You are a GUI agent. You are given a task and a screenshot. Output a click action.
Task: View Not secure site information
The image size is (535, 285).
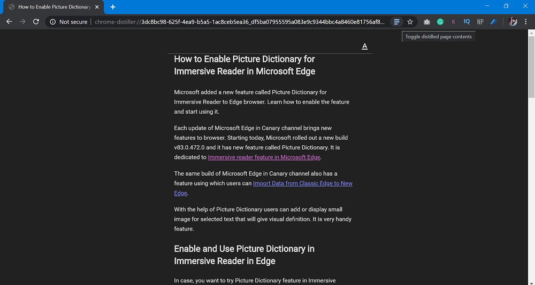point(68,22)
